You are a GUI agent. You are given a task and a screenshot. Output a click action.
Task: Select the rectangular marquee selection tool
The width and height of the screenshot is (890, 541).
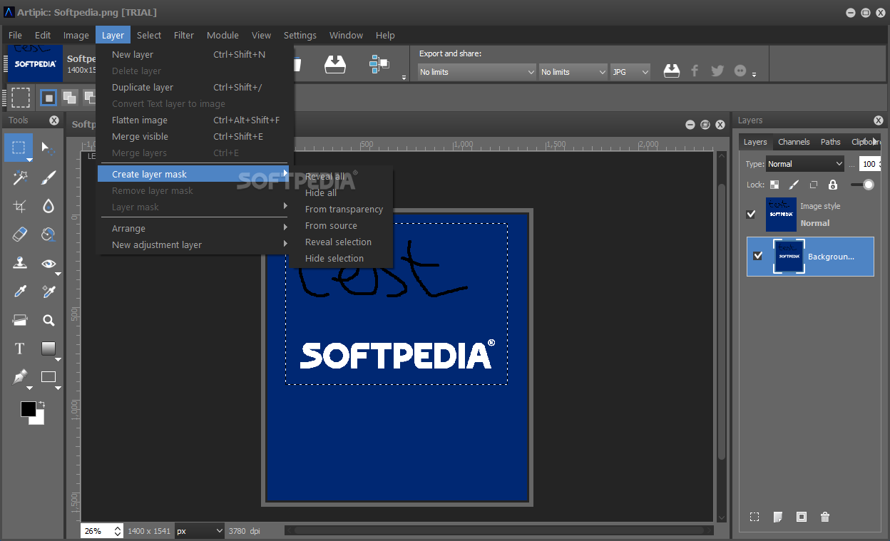pos(19,148)
